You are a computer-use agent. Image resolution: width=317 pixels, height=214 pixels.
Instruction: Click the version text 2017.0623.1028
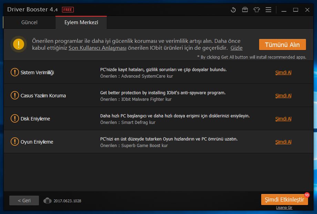(67, 201)
